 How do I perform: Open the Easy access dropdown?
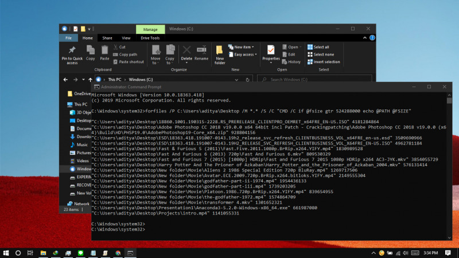(243, 54)
